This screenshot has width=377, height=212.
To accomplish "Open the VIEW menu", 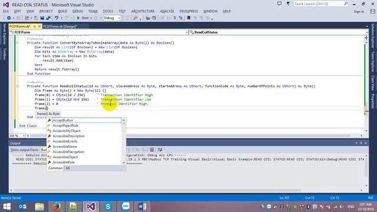I will coord(30,11).
